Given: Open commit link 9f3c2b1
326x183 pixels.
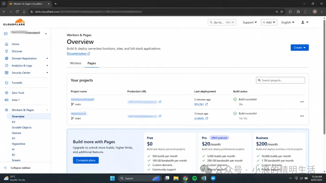Looking at the screenshot, I should pyautogui.click(x=199, y=104).
